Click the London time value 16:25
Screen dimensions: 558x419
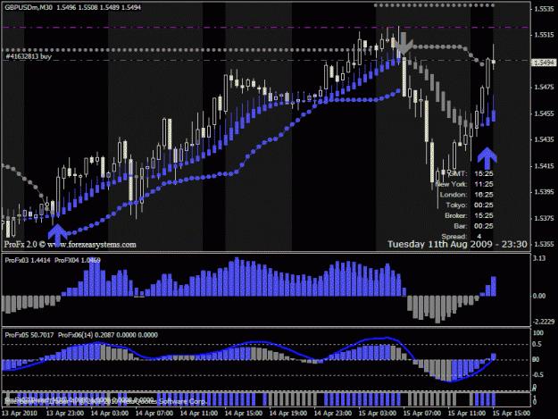coord(484,195)
